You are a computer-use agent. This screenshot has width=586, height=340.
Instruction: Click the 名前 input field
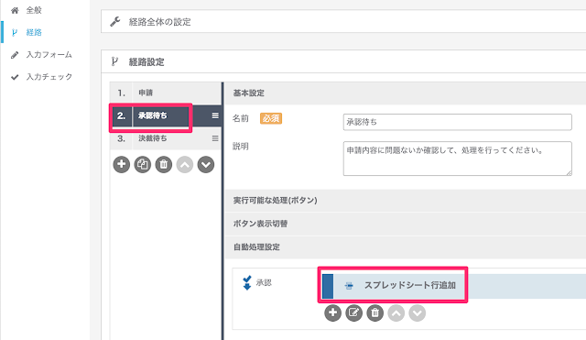pyautogui.click(x=458, y=122)
